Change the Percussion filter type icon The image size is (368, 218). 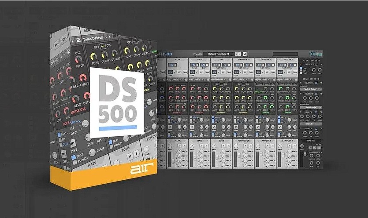[x=236, y=127]
